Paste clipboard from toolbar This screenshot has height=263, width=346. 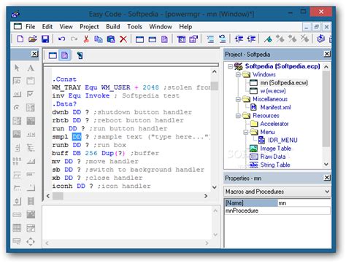pyautogui.click(x=111, y=39)
